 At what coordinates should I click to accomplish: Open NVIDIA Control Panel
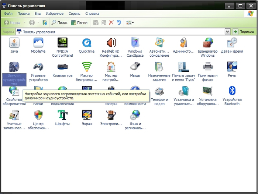point(62,47)
